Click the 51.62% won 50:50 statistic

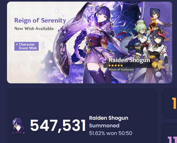click(x=111, y=133)
